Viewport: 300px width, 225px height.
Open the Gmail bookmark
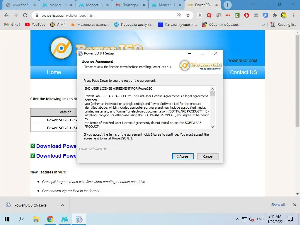coord(12,25)
